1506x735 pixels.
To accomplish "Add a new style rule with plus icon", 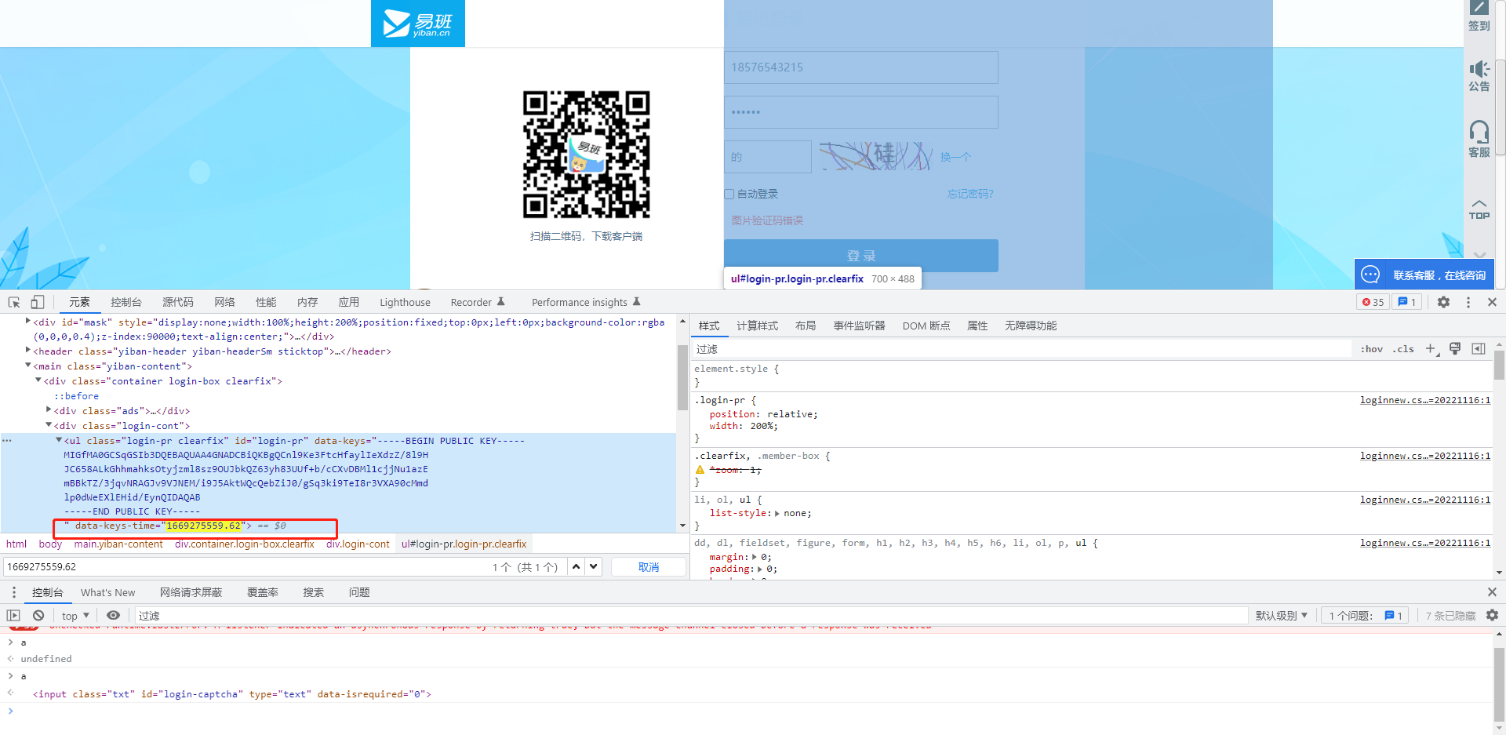I will [1431, 349].
